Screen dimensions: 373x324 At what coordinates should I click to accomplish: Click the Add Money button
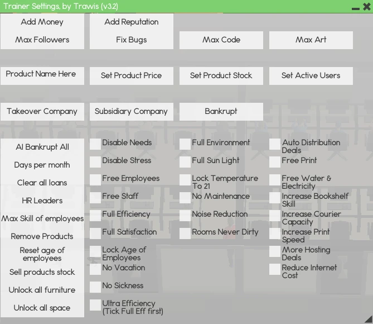tap(42, 22)
